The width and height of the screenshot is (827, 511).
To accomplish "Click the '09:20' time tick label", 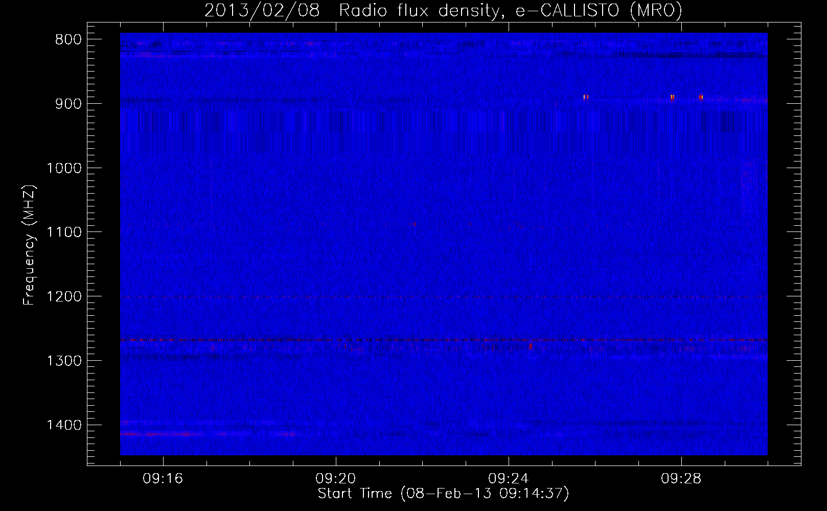I will click(x=335, y=479).
